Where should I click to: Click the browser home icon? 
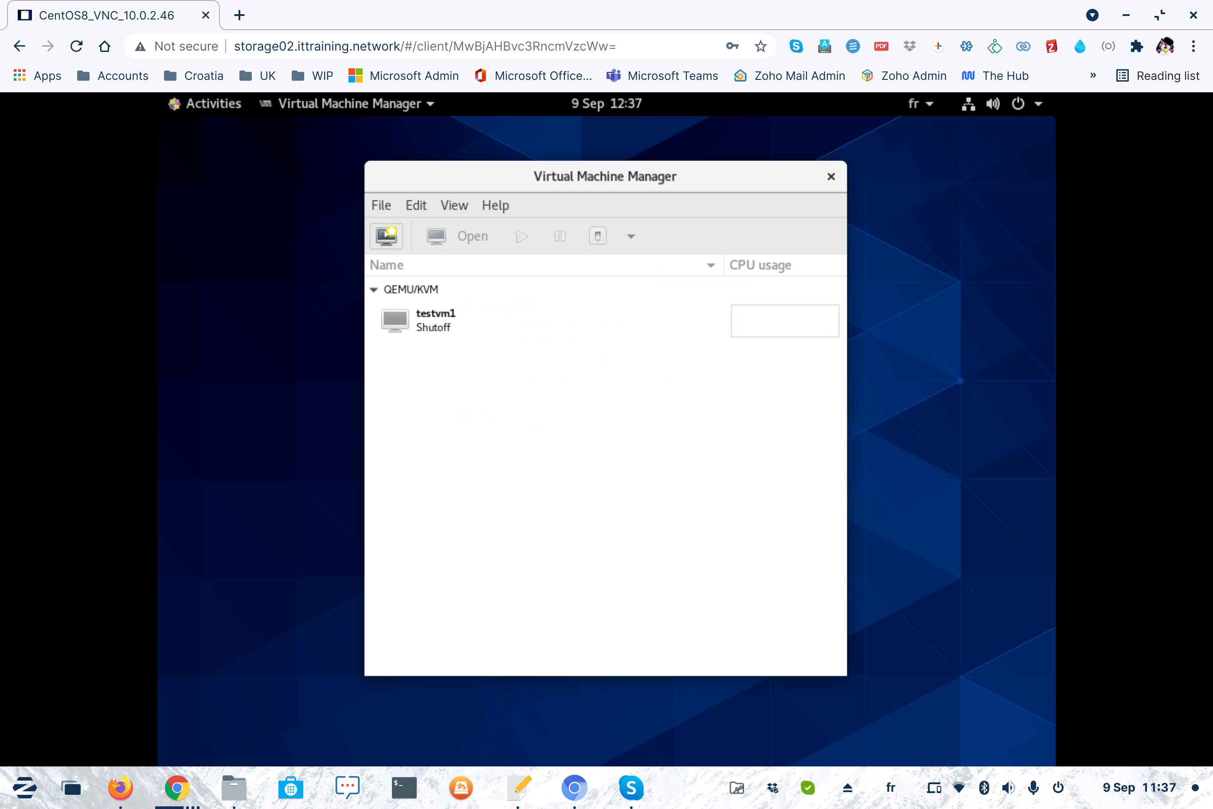(x=104, y=47)
